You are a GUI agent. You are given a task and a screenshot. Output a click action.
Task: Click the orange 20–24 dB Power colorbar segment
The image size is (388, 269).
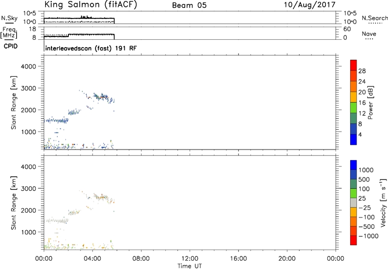tap(354, 86)
